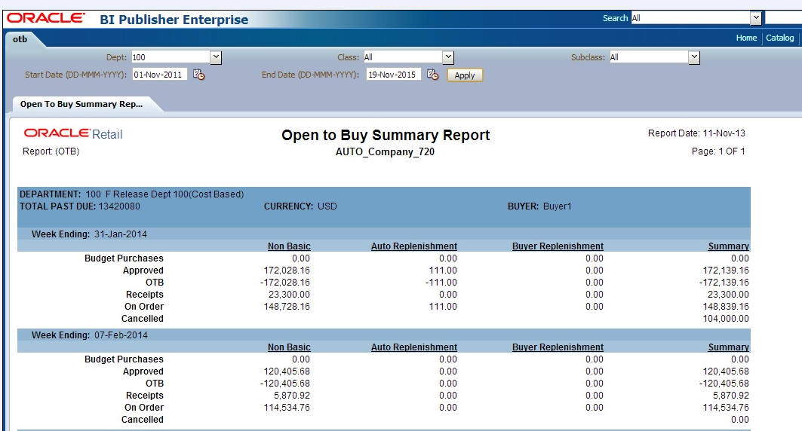This screenshot has height=431, width=802.
Task: Click the Apply button
Action: point(465,75)
